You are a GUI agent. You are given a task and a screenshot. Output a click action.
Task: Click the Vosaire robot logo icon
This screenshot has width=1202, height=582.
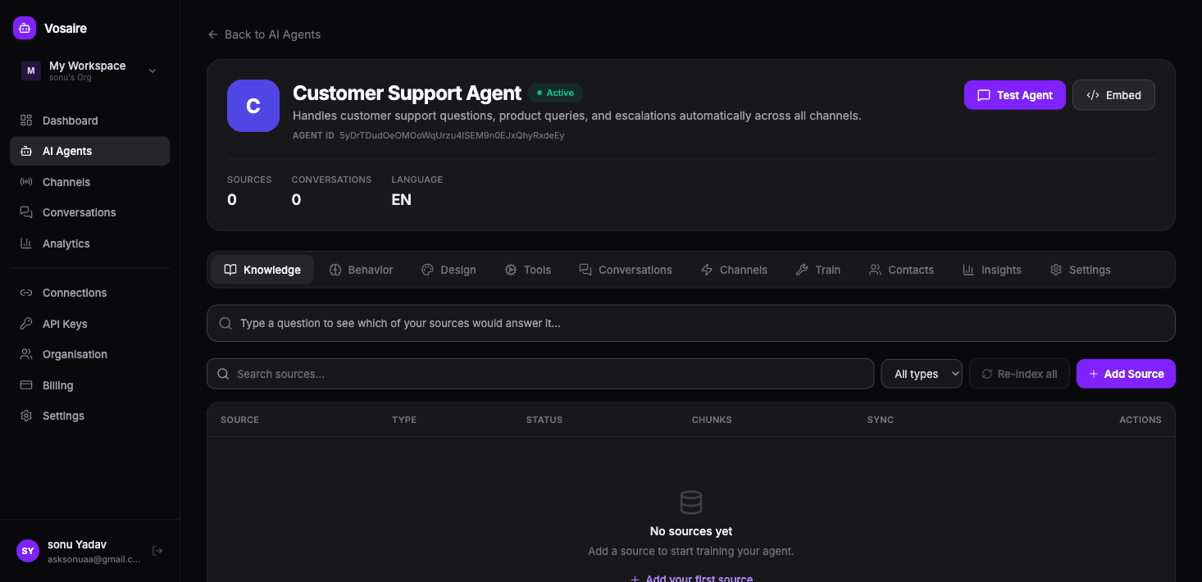[x=25, y=28]
